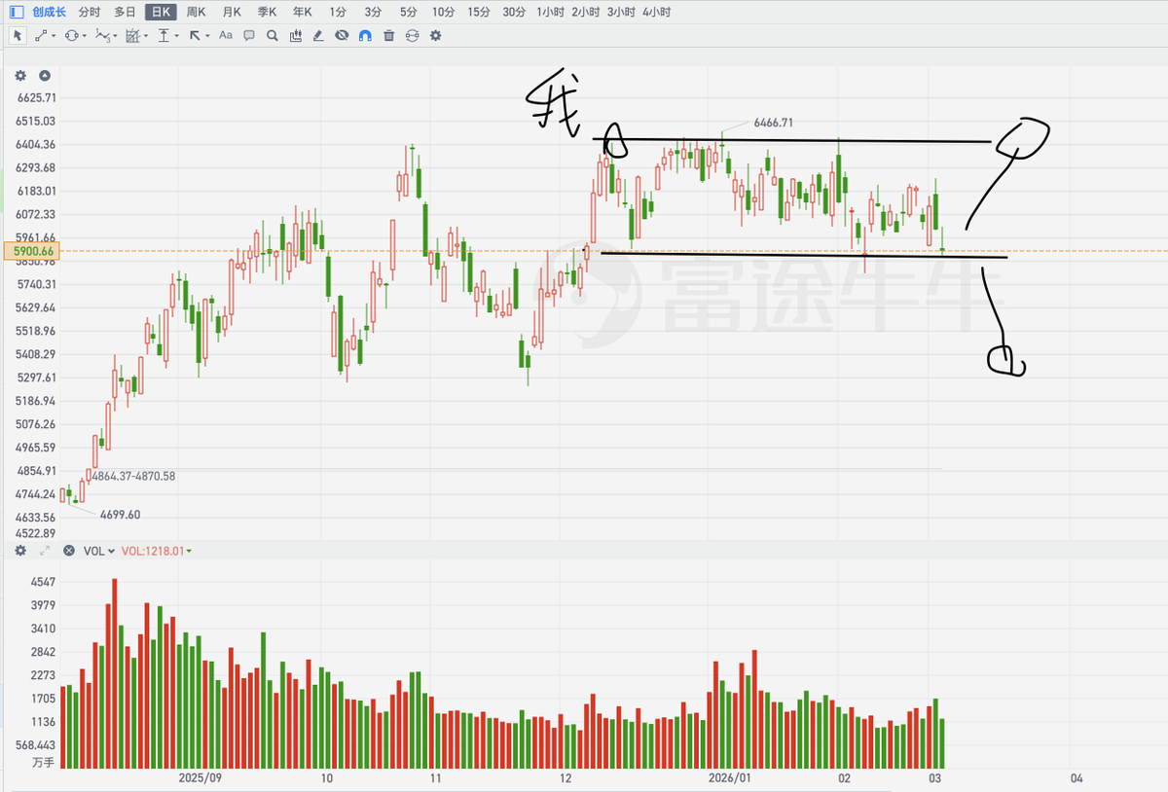Select the 15分 interval
The height and width of the screenshot is (792, 1168).
point(479,12)
